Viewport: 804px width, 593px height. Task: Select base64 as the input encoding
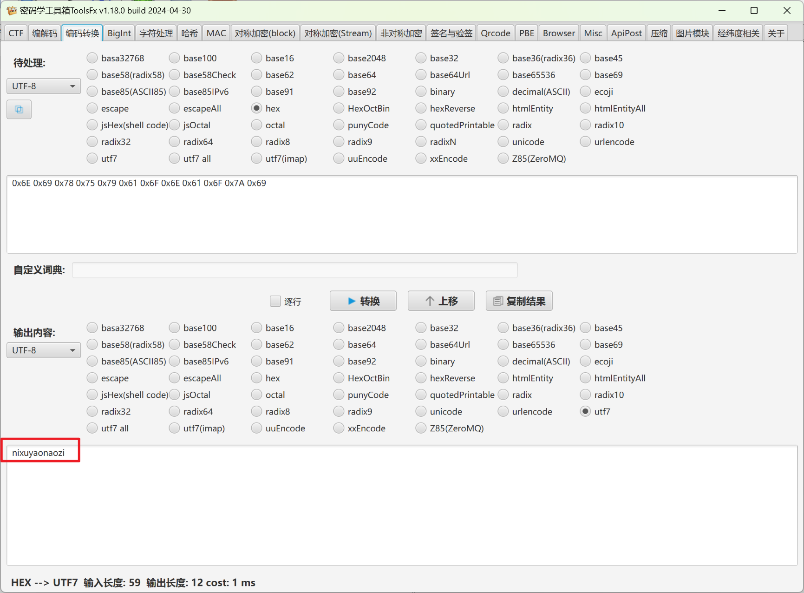339,75
